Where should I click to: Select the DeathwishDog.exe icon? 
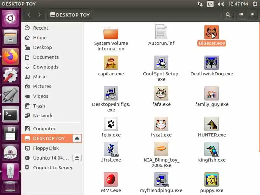tap(212, 63)
